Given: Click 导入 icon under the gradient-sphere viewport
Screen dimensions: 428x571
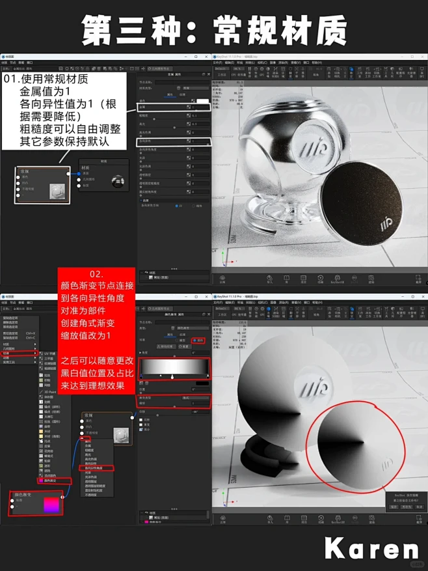Looking at the screenshot, I should 270,520.
